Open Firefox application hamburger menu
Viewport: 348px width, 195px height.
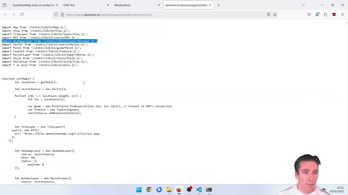(x=343, y=15)
